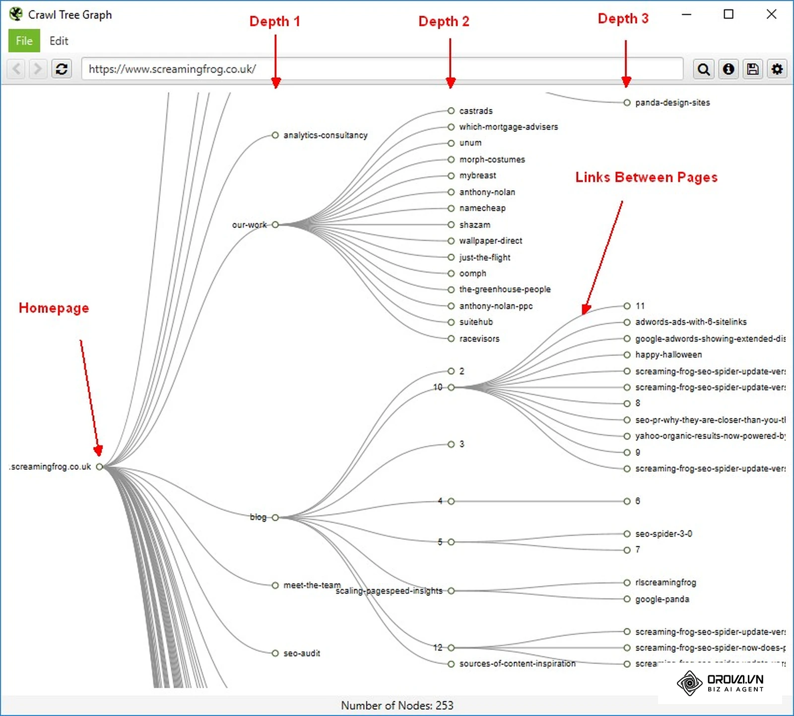Select the seo-audit node
This screenshot has height=716, width=794.
(275, 653)
